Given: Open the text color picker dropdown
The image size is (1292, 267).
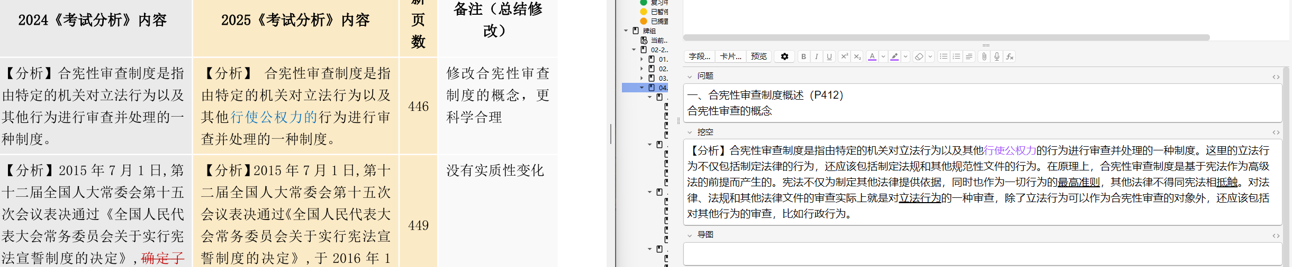Looking at the screenshot, I should click(x=883, y=56).
